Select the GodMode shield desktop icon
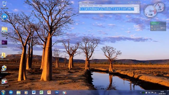169x95 pixels. click(4, 69)
